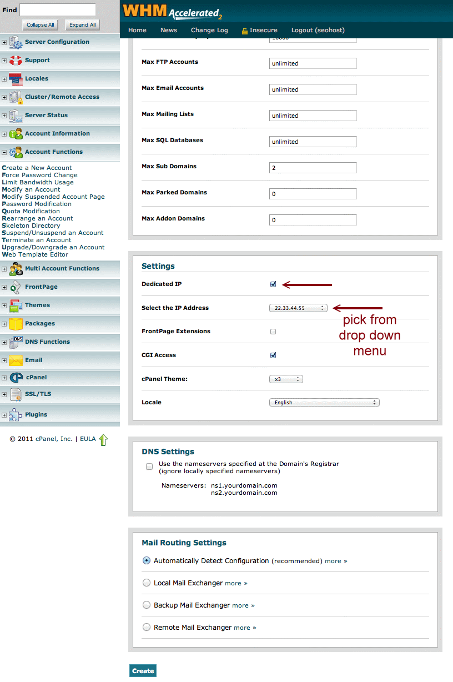Click the green up arrow beside EULA
The image size is (453, 682).
(x=103, y=439)
